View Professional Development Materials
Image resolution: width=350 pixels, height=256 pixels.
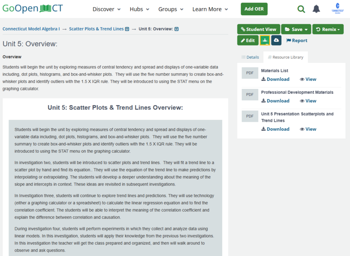[x=308, y=101]
